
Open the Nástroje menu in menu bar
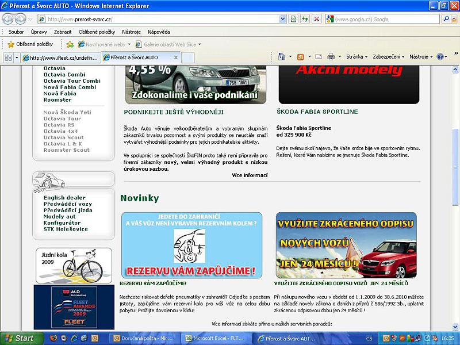(x=132, y=32)
